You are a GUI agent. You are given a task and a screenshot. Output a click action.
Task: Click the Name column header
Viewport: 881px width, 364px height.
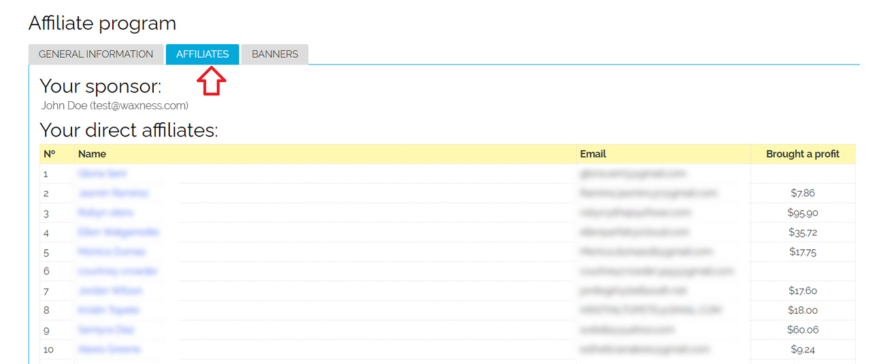(92, 154)
